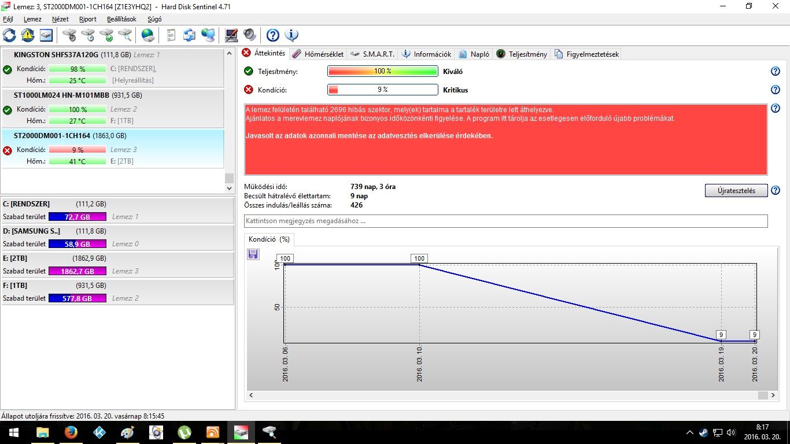
Task: Open the Beállítások menu
Action: pos(121,19)
